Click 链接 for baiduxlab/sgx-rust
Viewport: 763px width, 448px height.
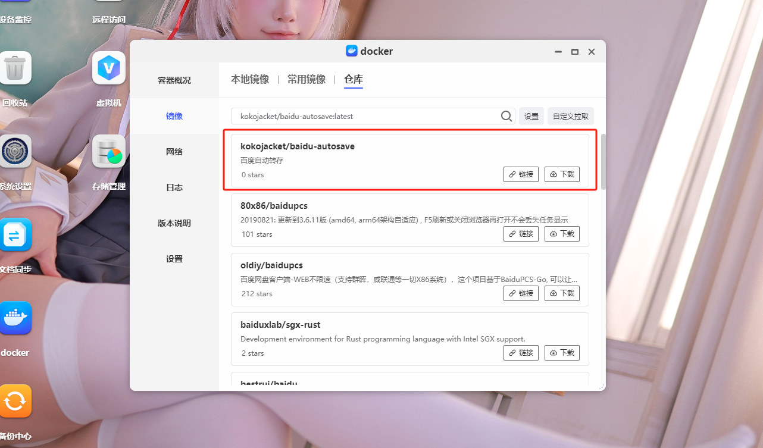521,353
